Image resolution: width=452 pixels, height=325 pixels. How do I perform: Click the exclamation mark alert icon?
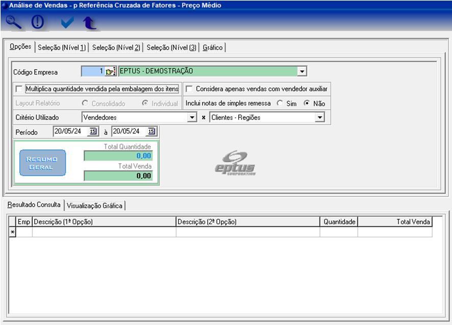[38, 22]
